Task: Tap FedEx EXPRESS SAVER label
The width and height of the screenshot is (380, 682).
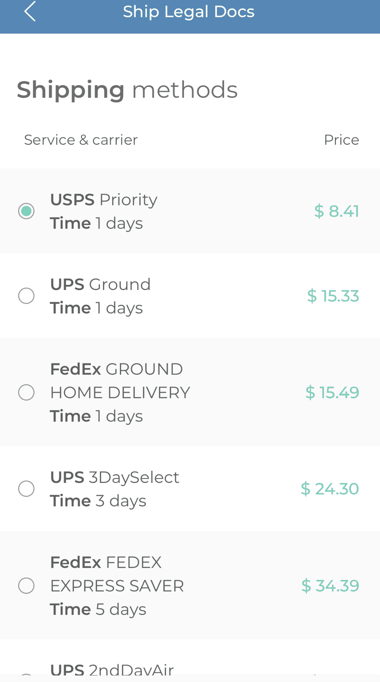Action: coord(117,574)
